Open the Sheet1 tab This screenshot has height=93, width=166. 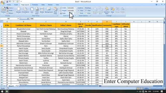point(11,86)
